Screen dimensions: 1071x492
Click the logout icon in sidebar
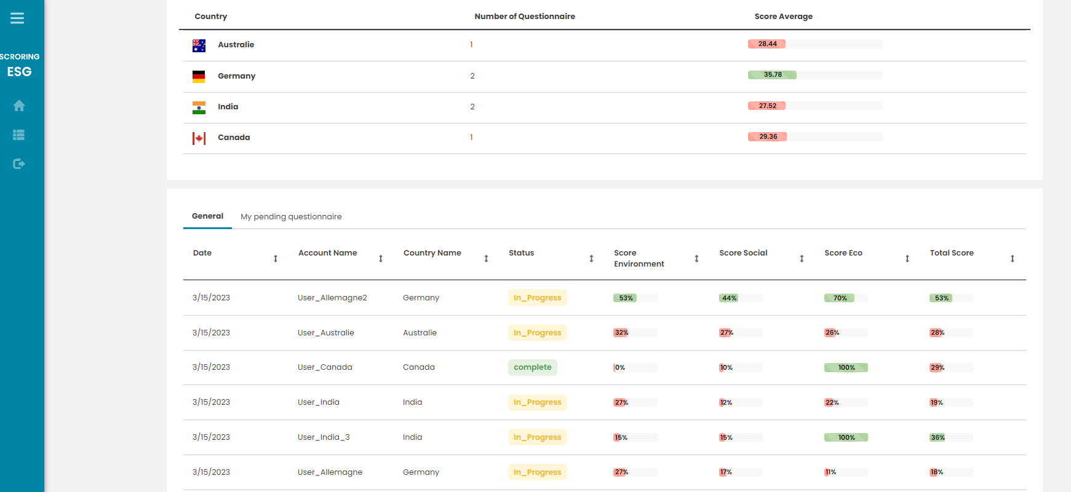coord(19,163)
